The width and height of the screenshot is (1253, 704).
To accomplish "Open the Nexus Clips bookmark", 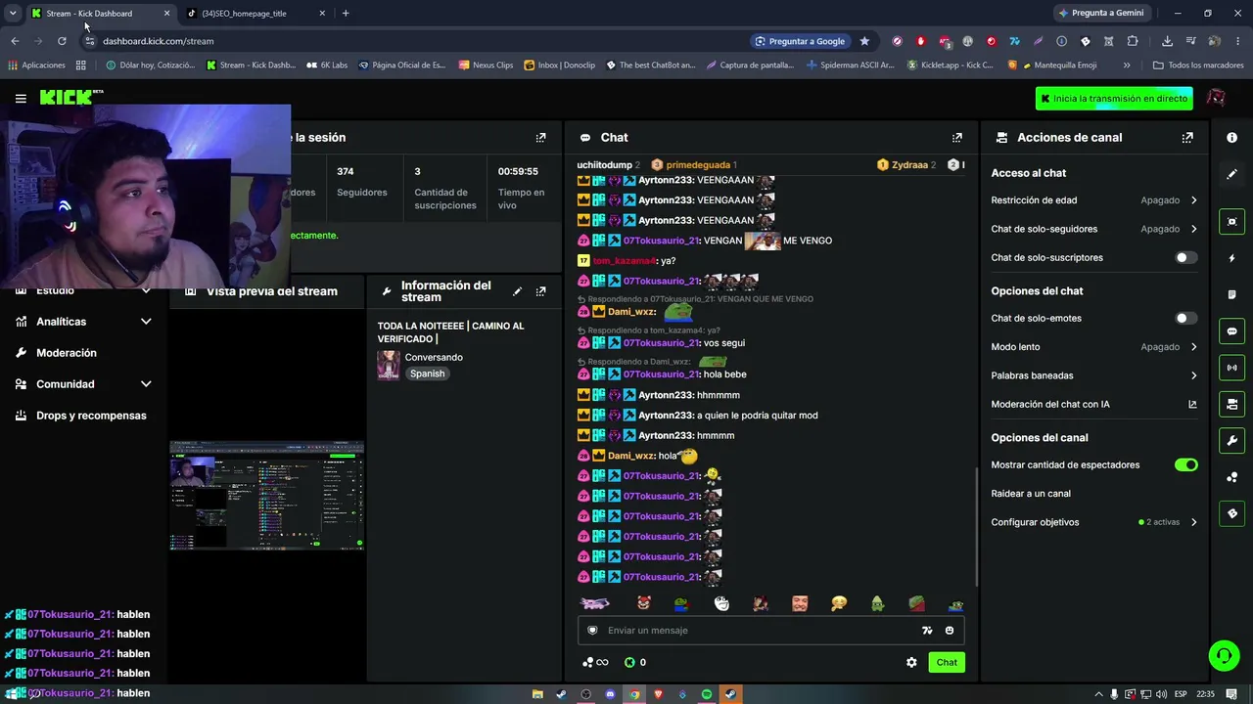I will pyautogui.click(x=486, y=66).
